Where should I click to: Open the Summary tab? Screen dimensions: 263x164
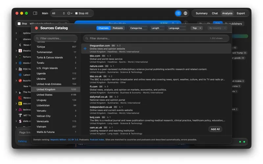[x=202, y=13]
